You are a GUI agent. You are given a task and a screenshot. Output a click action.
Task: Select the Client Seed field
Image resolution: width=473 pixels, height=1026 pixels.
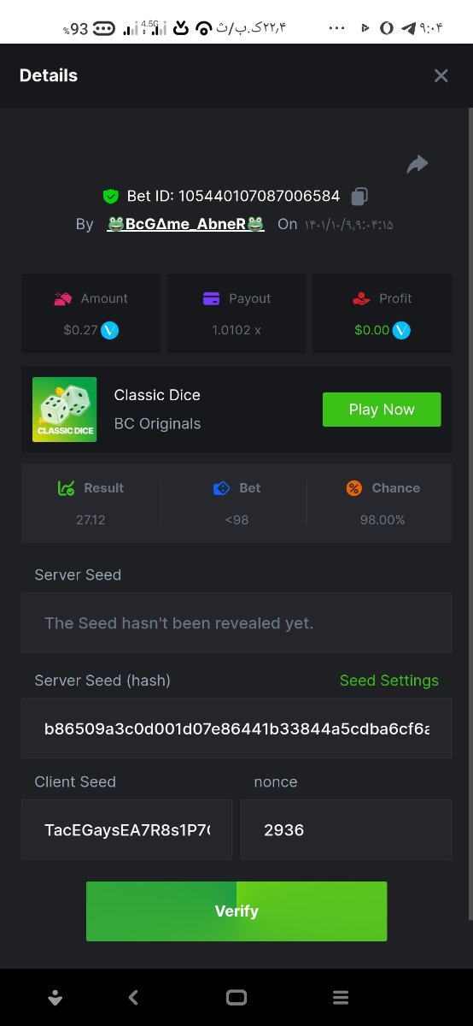(126, 829)
